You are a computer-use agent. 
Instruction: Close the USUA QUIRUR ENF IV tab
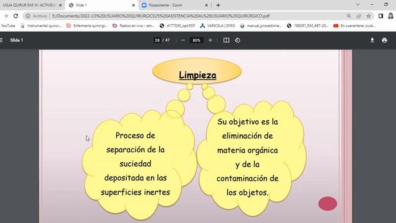61,5
